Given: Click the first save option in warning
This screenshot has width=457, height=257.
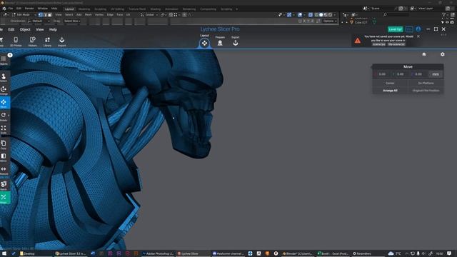Looking at the screenshot, I should click(x=379, y=44).
